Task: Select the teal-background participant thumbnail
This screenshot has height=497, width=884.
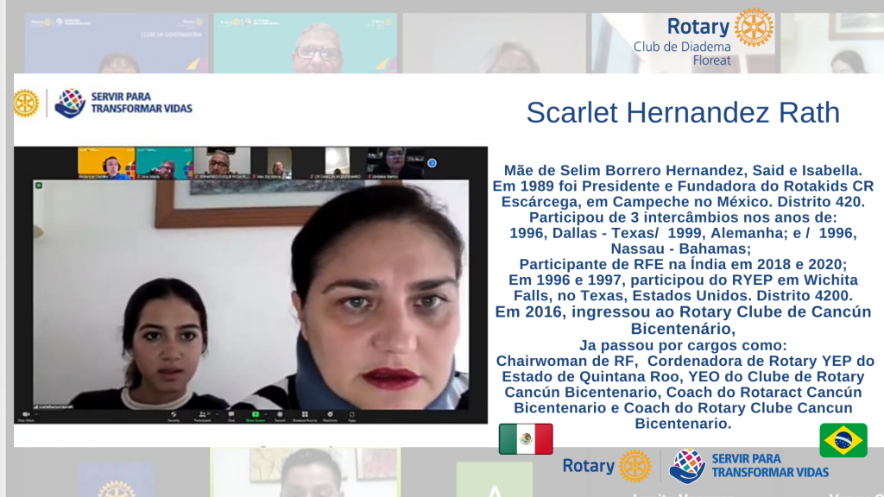Action: [163, 162]
